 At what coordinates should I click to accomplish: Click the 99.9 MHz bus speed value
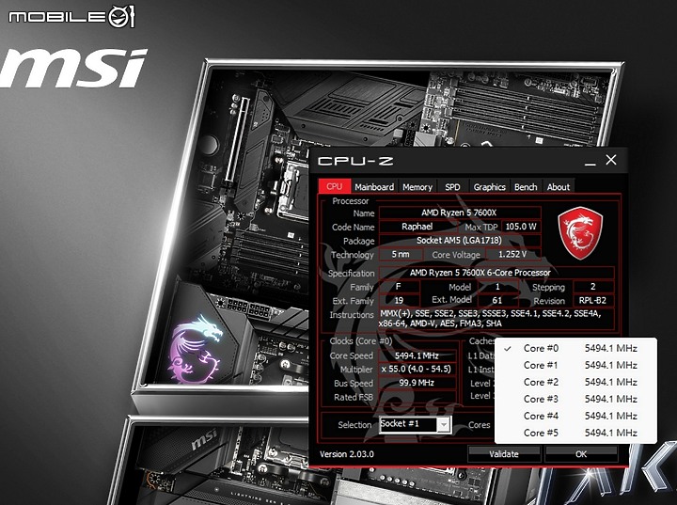417,383
